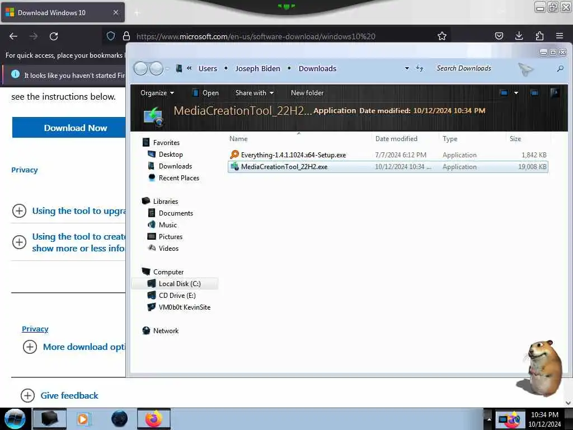Viewport: 573px width, 430px height.
Task: Select MediaCreationTool_22H2.exe file
Action: click(x=388, y=167)
